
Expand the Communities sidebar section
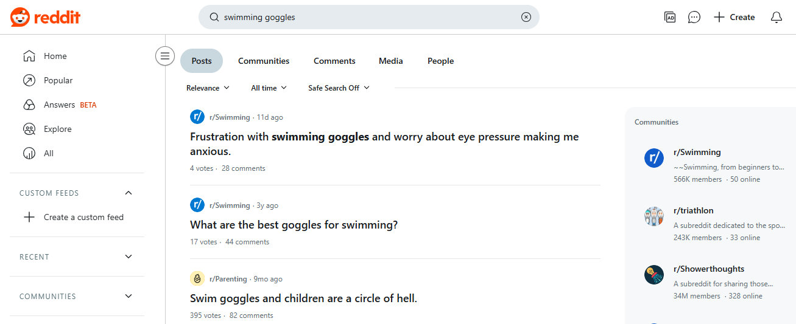(128, 296)
